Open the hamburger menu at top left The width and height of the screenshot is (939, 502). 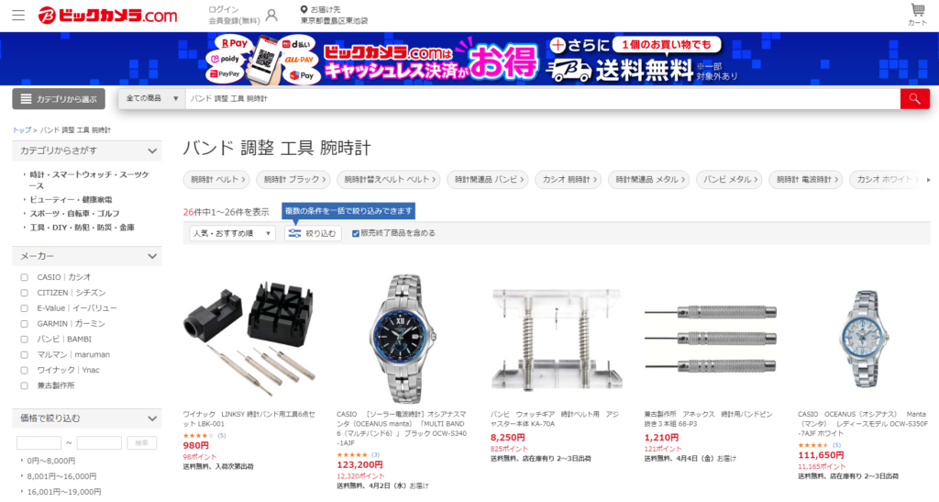[18, 15]
